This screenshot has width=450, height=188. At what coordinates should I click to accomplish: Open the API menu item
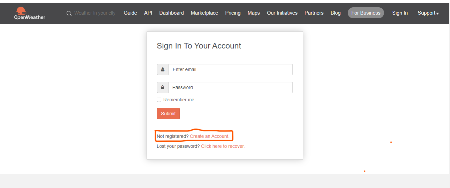point(148,13)
